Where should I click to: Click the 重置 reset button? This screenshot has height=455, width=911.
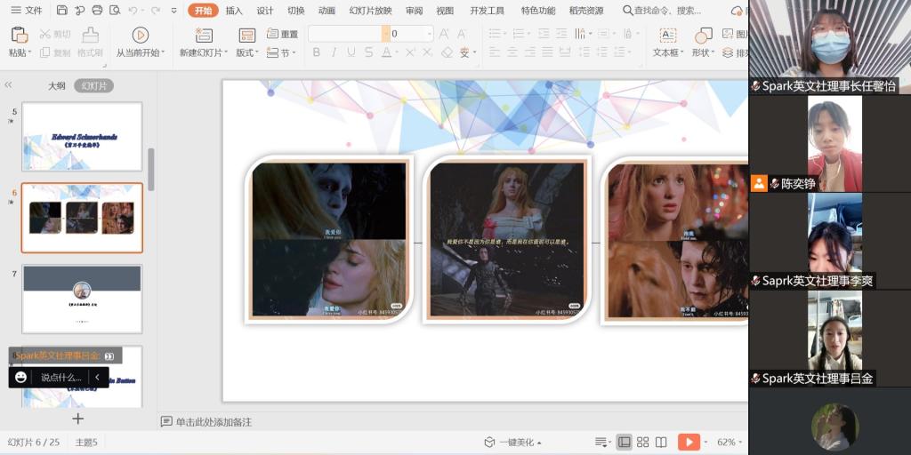[282, 34]
